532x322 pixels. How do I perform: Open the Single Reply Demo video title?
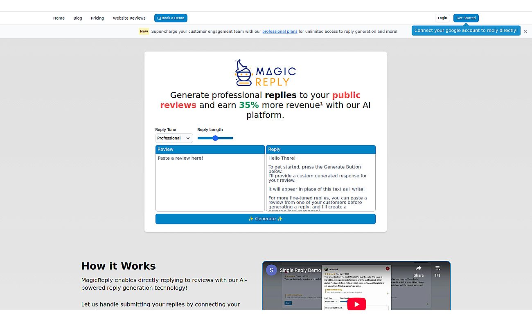click(300, 271)
